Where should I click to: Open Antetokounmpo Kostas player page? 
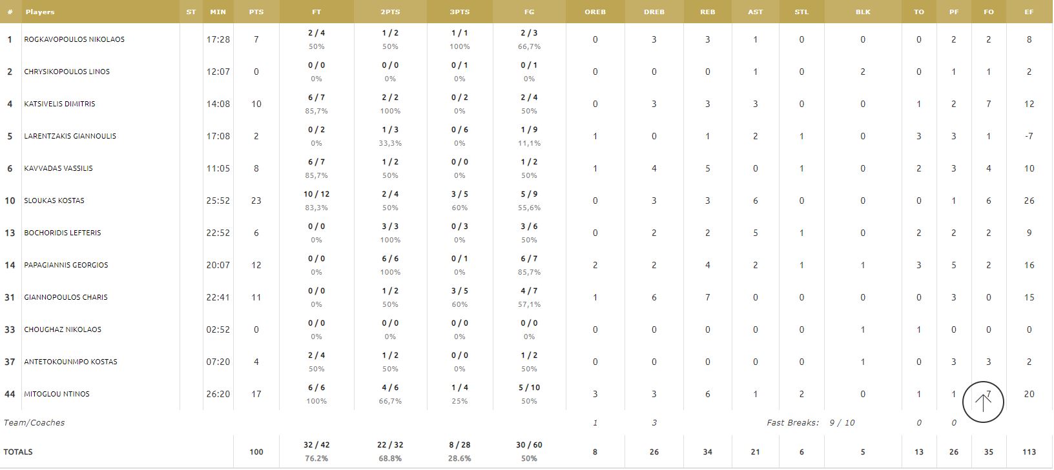[x=70, y=362]
